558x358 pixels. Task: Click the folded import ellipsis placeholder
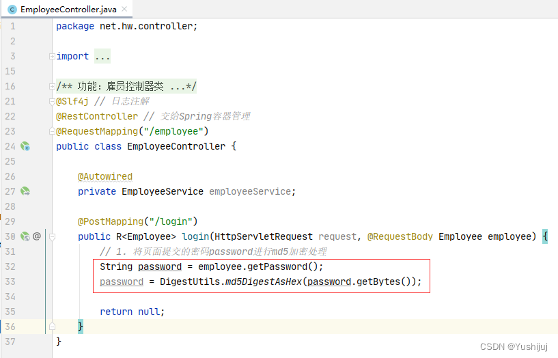[x=102, y=56]
